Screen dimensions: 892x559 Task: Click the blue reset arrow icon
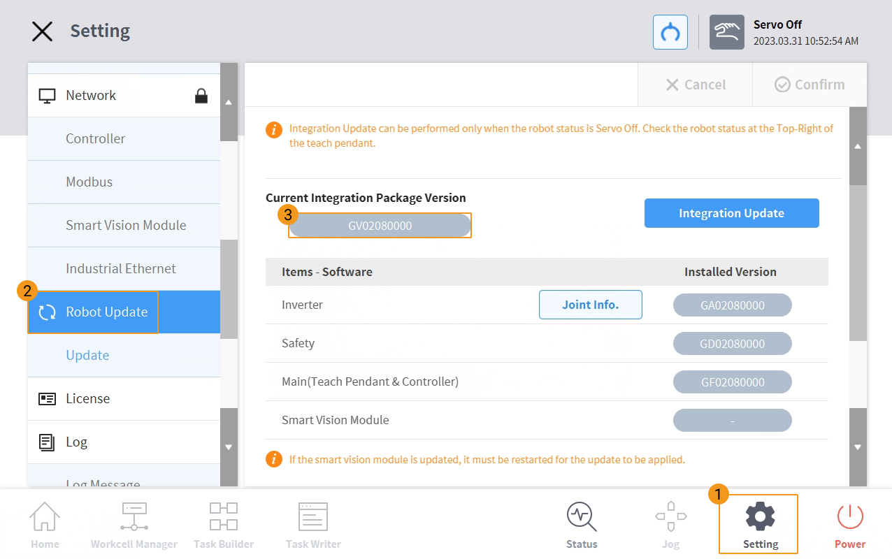(x=670, y=32)
